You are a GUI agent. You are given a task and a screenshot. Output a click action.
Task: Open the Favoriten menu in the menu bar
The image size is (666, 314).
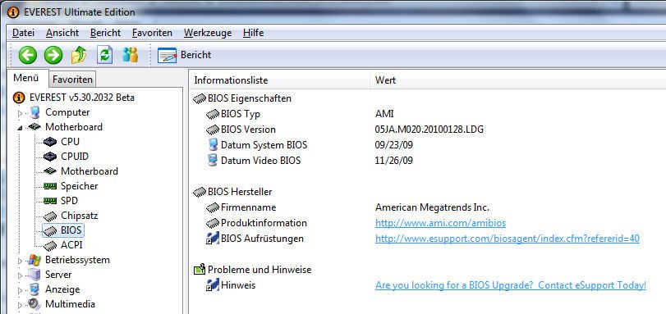(152, 33)
